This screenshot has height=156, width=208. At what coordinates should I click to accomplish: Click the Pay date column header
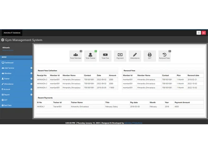coord(134,102)
